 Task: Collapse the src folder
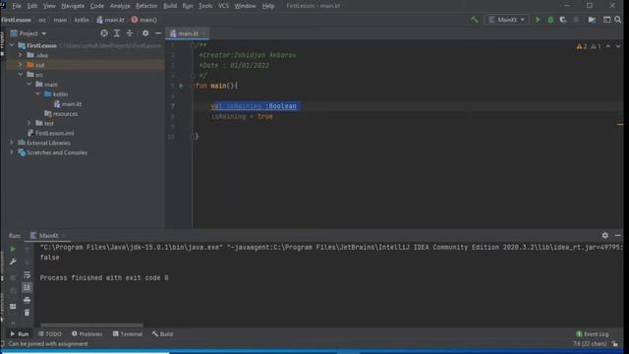pyautogui.click(x=21, y=75)
